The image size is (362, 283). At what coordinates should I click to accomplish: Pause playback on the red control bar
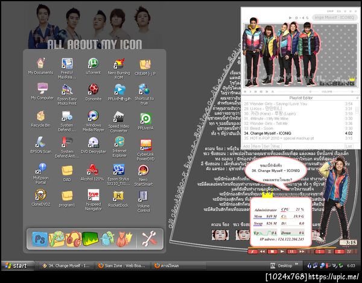(292, 252)
